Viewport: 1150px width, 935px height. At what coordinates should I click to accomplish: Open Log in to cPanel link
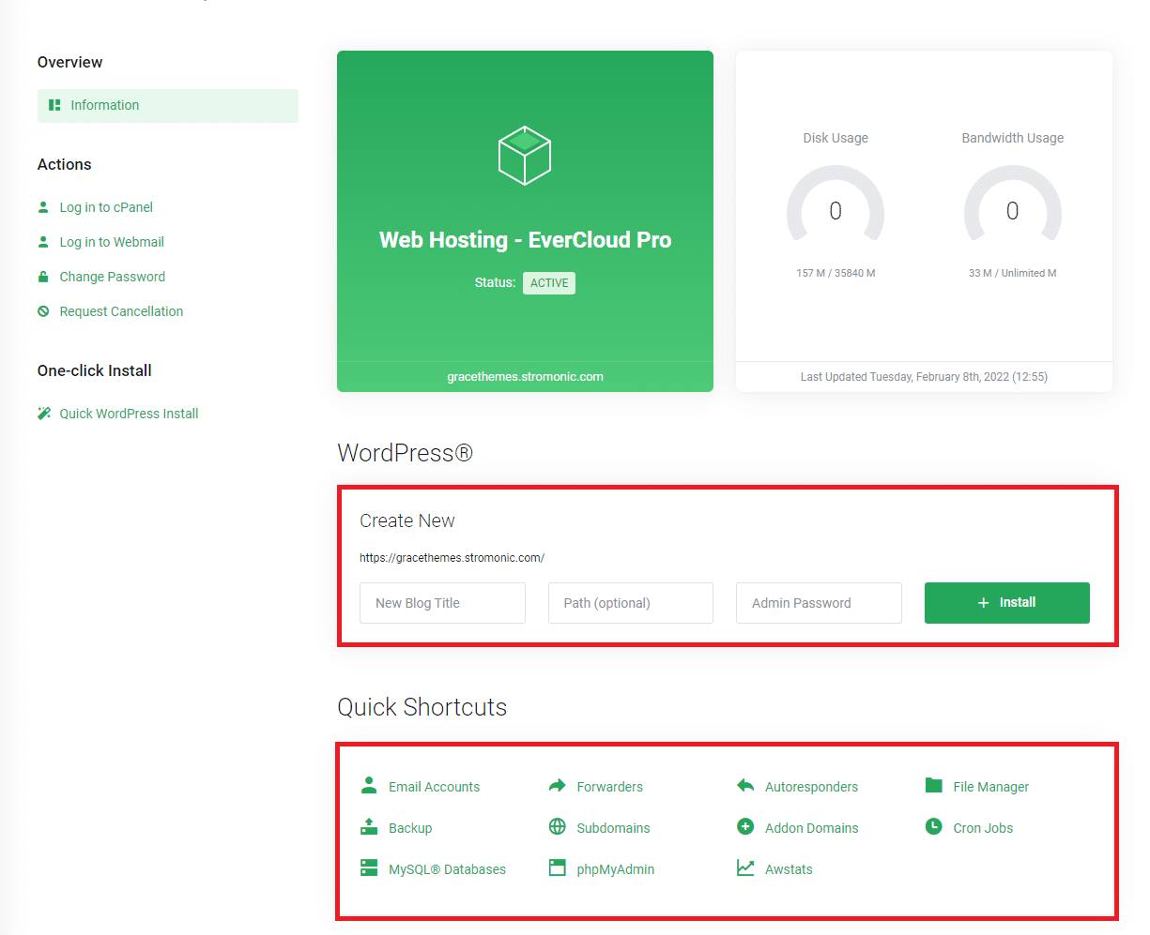(106, 207)
